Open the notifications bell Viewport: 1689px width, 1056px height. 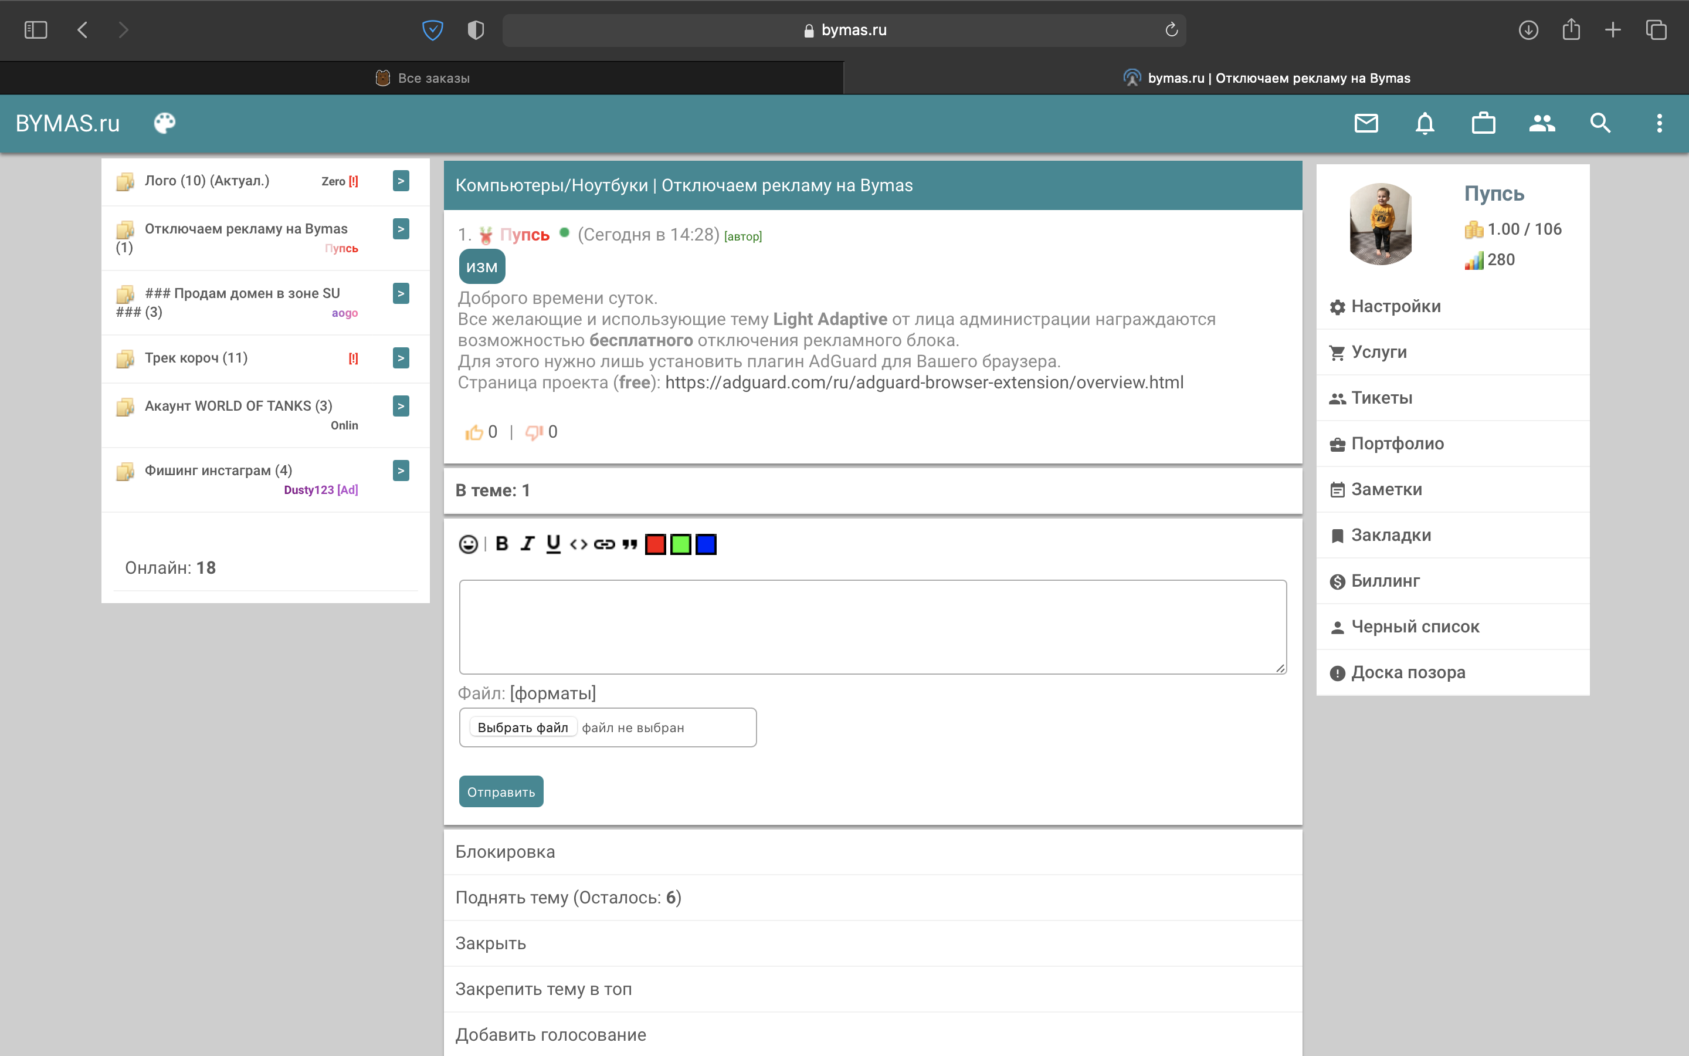point(1425,124)
